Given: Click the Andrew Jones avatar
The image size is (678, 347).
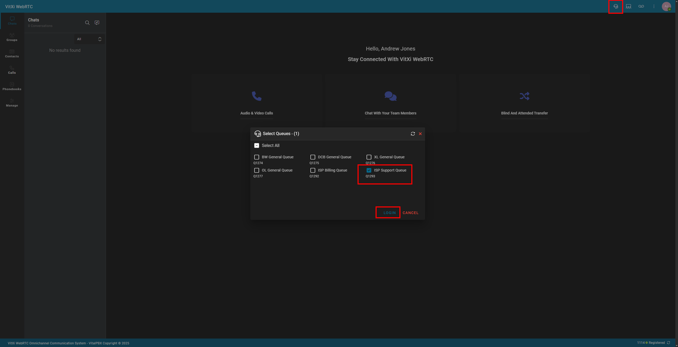Looking at the screenshot, I should point(666,6).
